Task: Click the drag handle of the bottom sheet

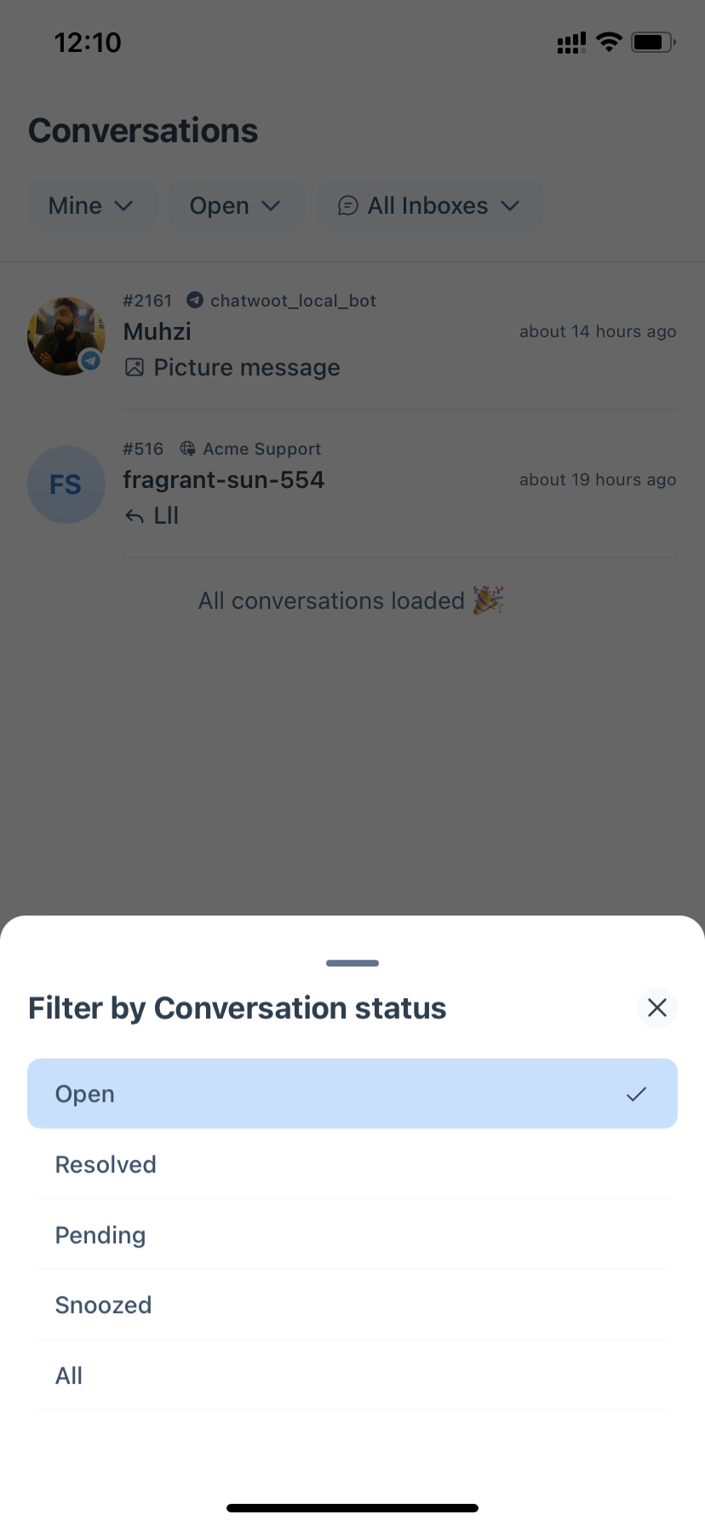Action: (x=352, y=963)
